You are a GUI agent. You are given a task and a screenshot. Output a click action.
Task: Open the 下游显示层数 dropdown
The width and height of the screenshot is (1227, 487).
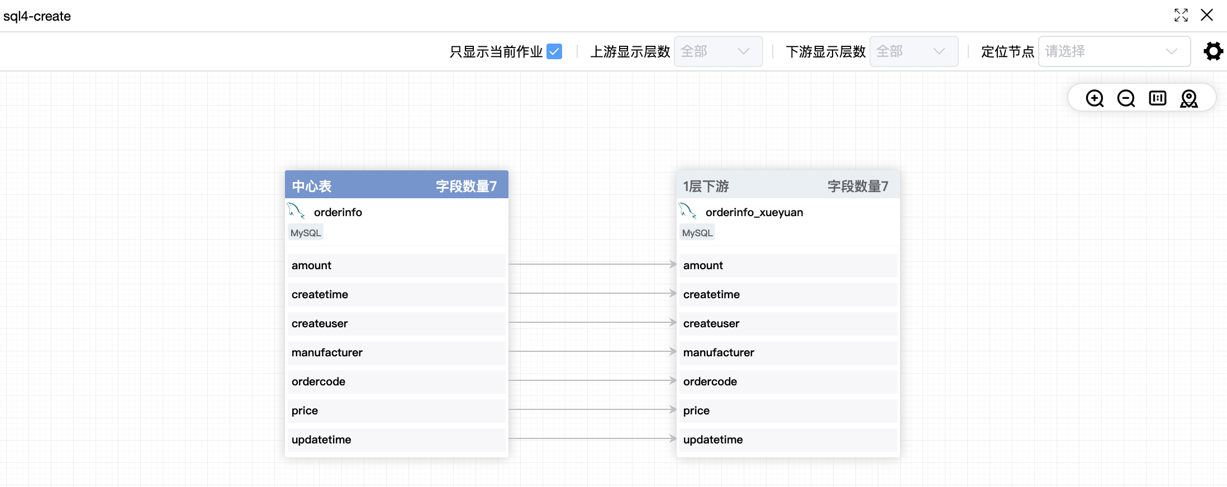(x=914, y=51)
